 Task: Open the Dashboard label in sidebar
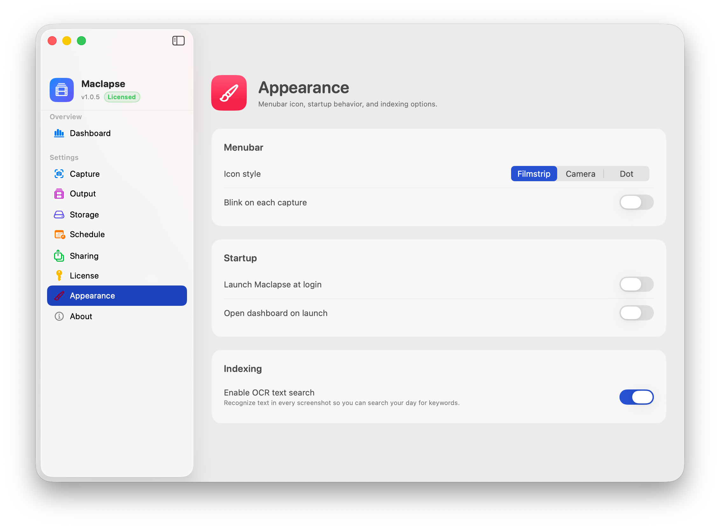click(90, 133)
